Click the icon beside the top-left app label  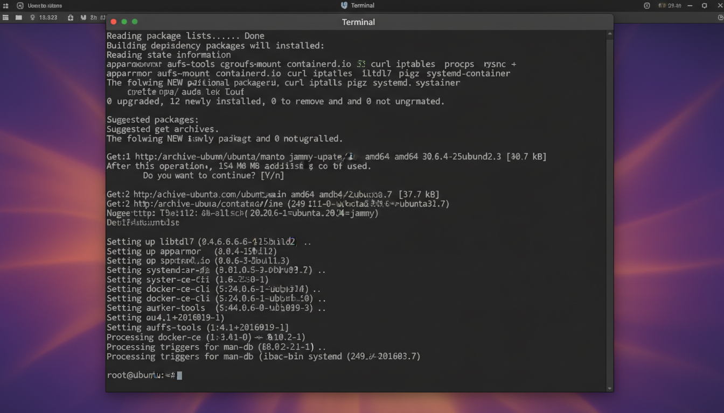point(20,5)
